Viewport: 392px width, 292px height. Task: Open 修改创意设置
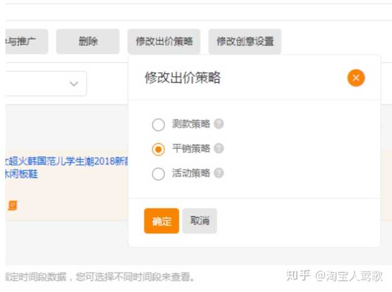pos(244,41)
